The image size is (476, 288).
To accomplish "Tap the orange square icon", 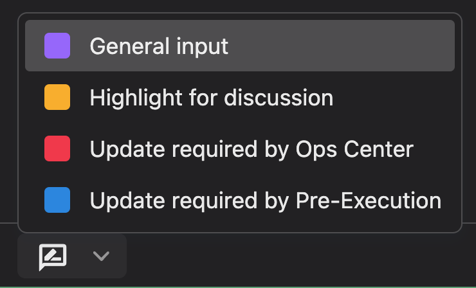I will click(57, 98).
